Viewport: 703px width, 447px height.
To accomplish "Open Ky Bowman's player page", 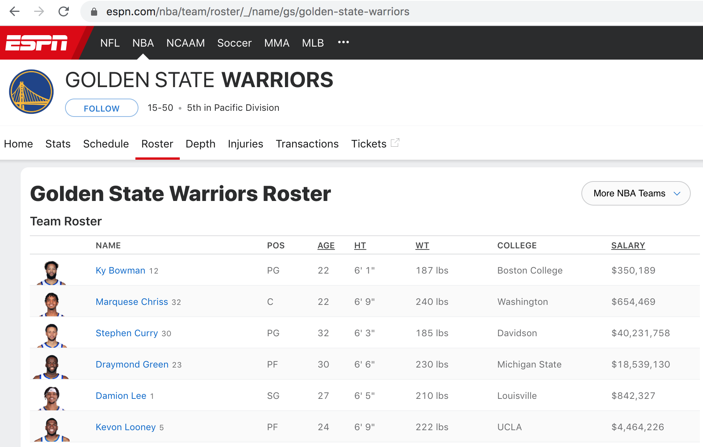I will coord(120,270).
